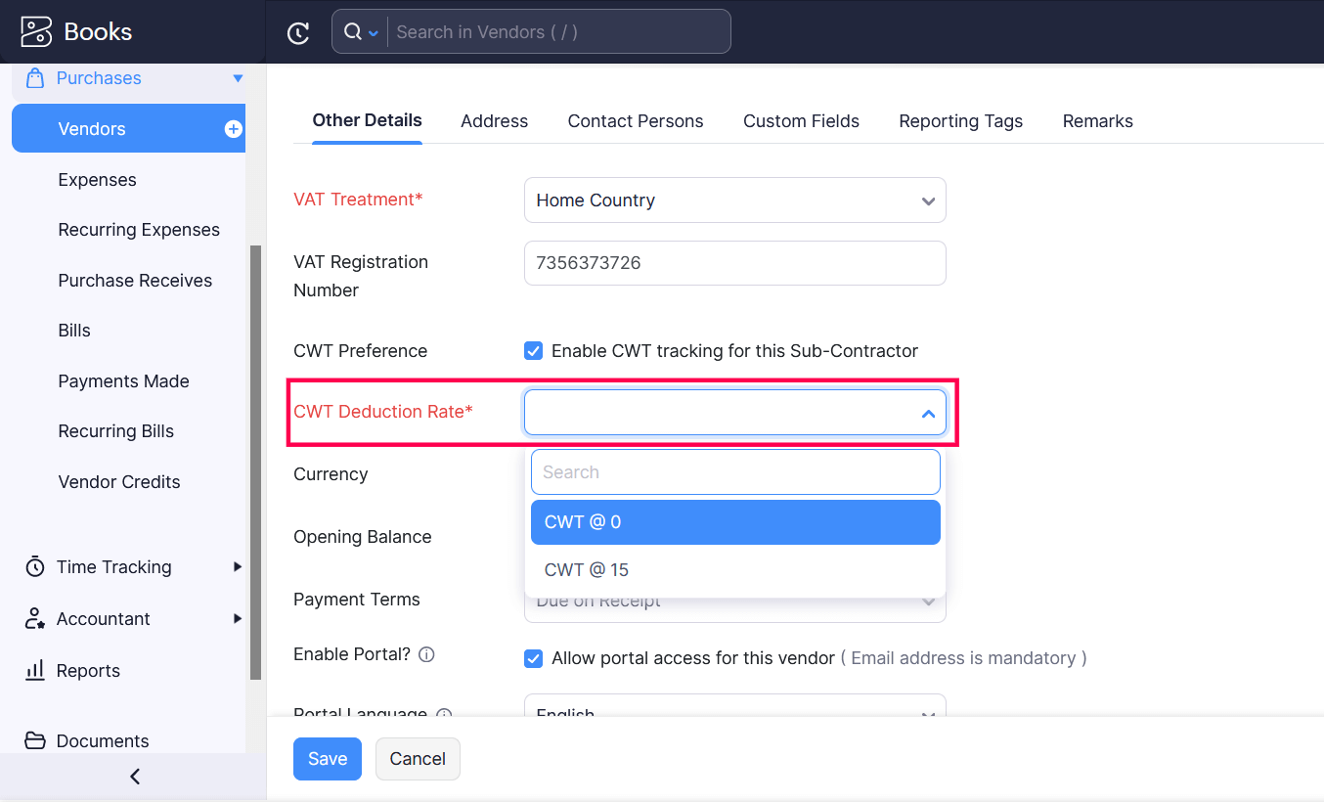The width and height of the screenshot is (1324, 802).
Task: Click the Accountant person icon
Action: coord(35,619)
